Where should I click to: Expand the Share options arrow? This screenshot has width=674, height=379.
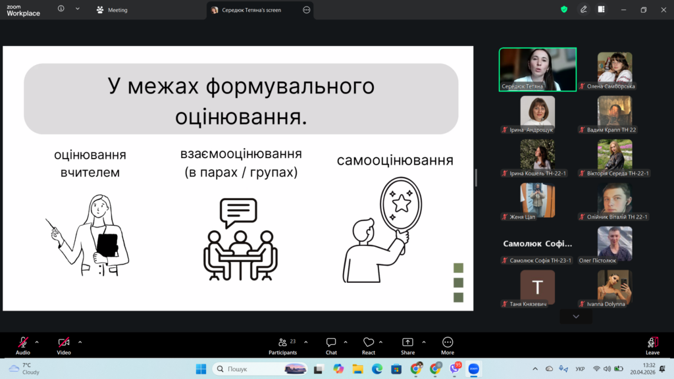(423, 342)
